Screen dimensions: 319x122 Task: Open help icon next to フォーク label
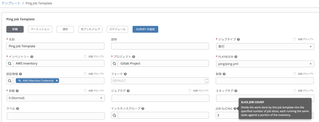(125, 74)
